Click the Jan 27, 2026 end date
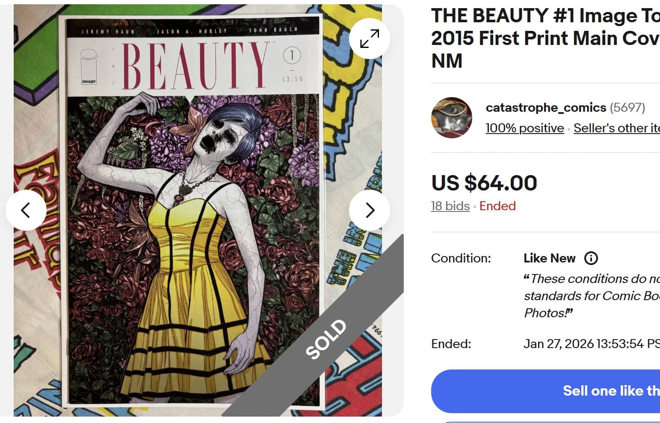Viewport: 660px width, 423px height. pyautogui.click(x=591, y=344)
